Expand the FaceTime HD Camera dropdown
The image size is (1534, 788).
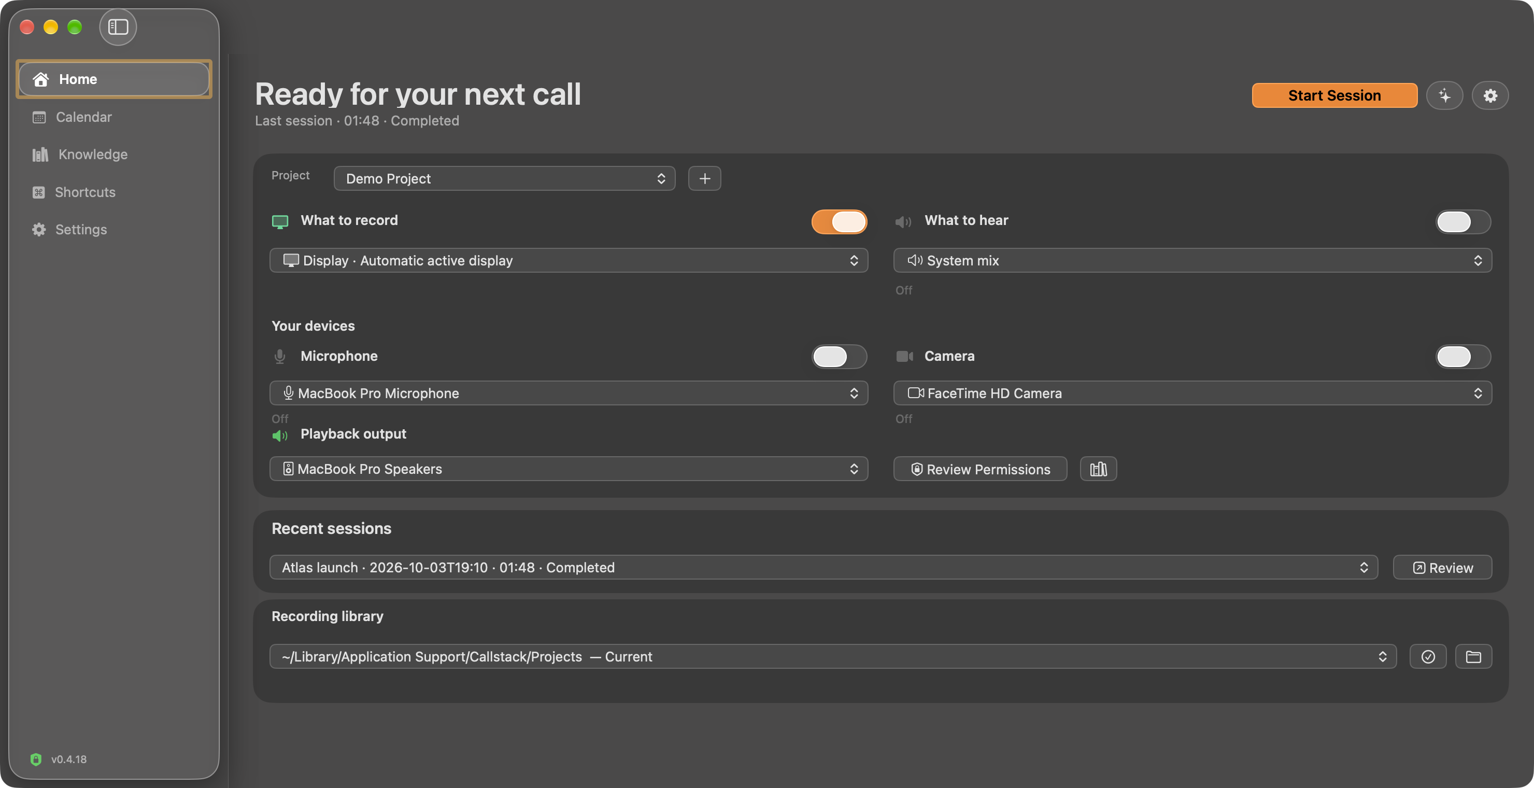tap(1193, 393)
